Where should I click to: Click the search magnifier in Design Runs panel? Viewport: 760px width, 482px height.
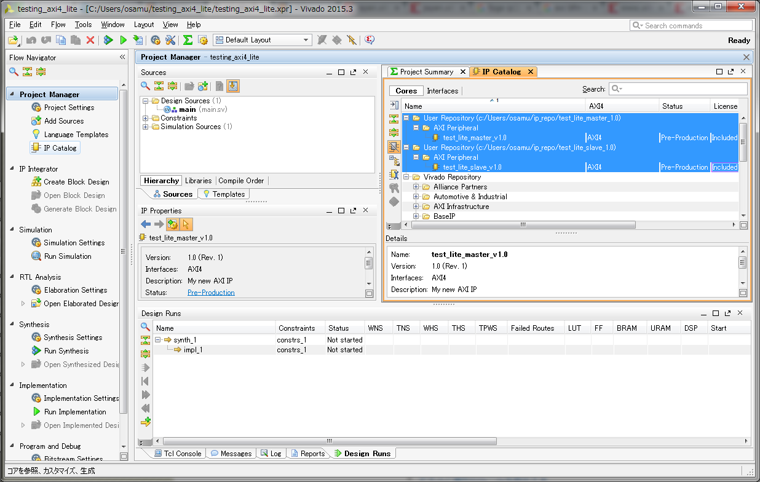[x=145, y=327]
